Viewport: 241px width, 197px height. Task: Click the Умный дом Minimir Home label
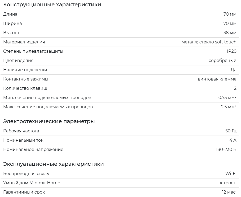[32, 183]
